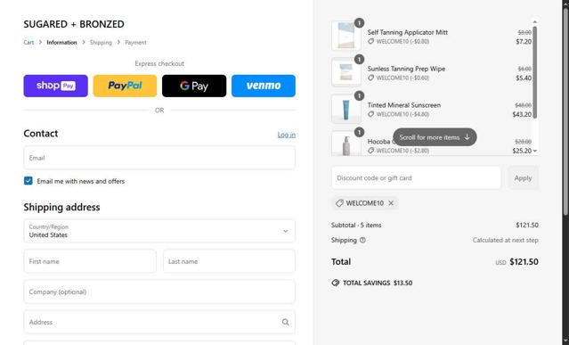Click Tinted Mineral Sunscreen name
Viewport: 569px width, 345px height.
pyautogui.click(x=404, y=105)
